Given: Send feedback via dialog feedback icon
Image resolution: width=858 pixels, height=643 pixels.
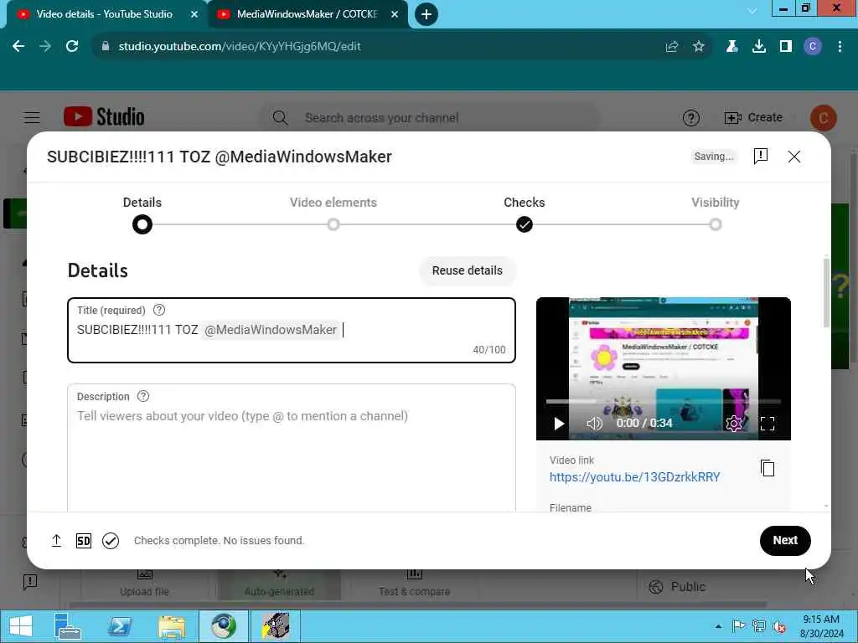Looking at the screenshot, I should point(761,157).
